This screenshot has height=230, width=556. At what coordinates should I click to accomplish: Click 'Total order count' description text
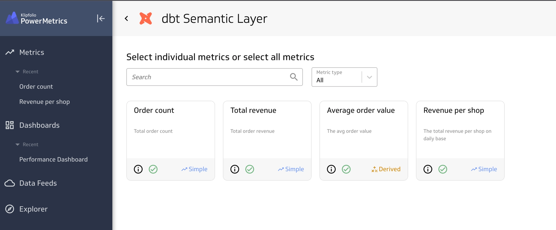pos(153,131)
